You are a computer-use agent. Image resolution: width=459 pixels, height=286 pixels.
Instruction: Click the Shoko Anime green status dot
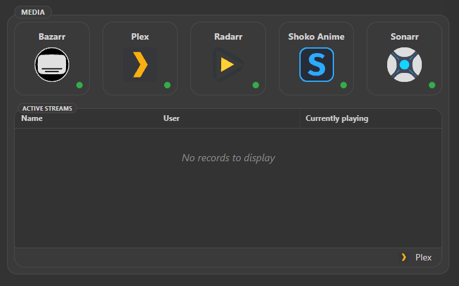[344, 85]
